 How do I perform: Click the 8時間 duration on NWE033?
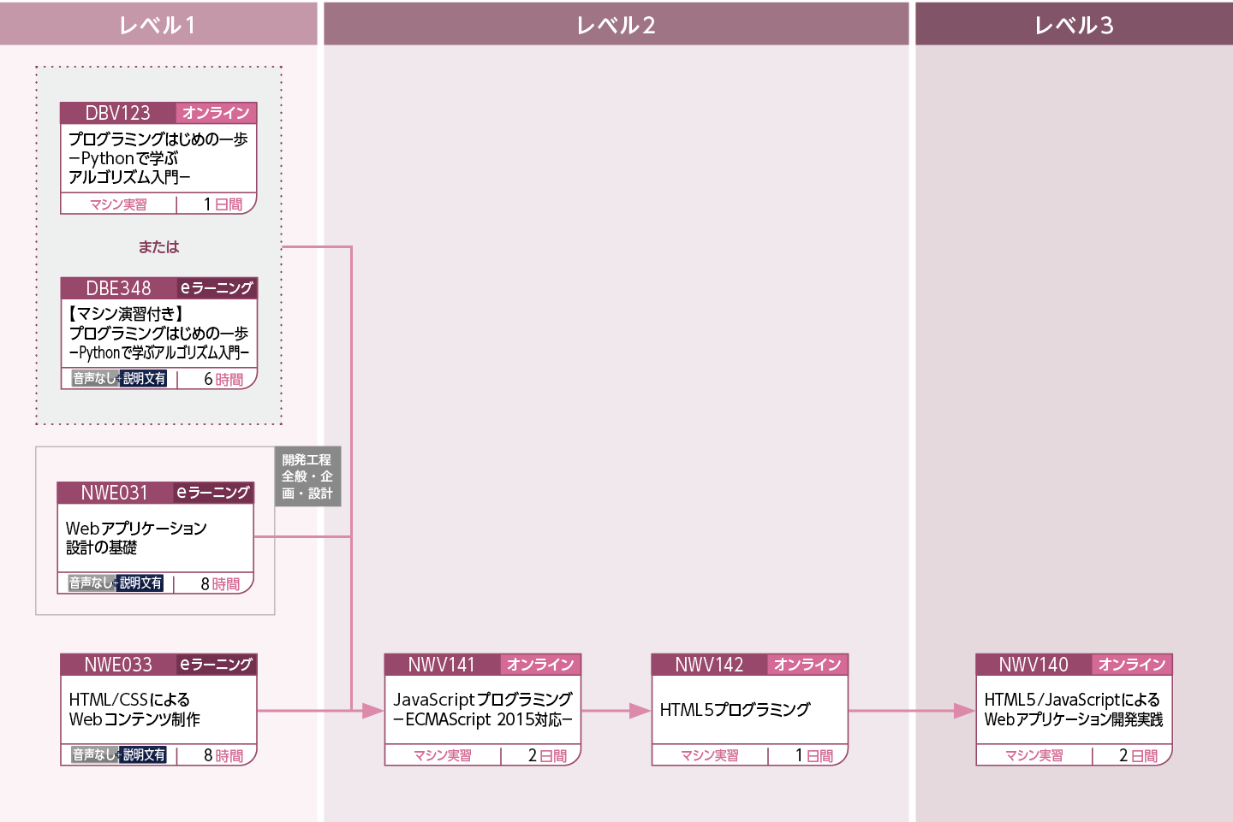tap(223, 756)
